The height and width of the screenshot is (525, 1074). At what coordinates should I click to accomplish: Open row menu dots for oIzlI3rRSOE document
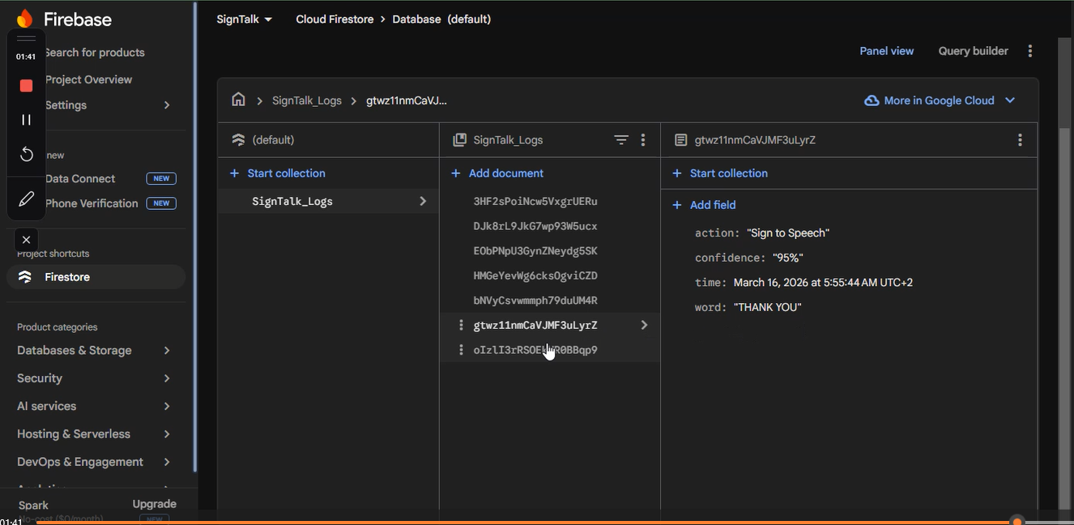point(461,350)
